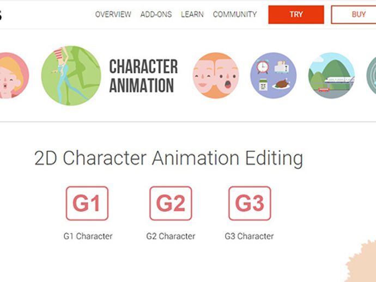Click the BUY button

(354, 15)
